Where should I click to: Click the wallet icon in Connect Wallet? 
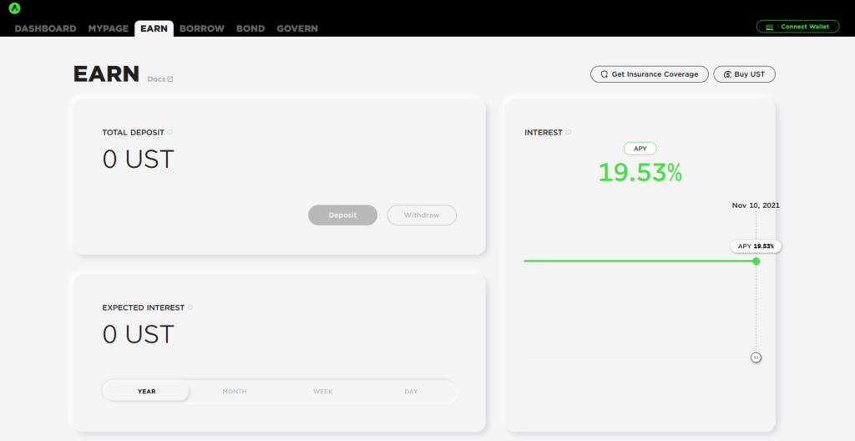[x=769, y=27]
